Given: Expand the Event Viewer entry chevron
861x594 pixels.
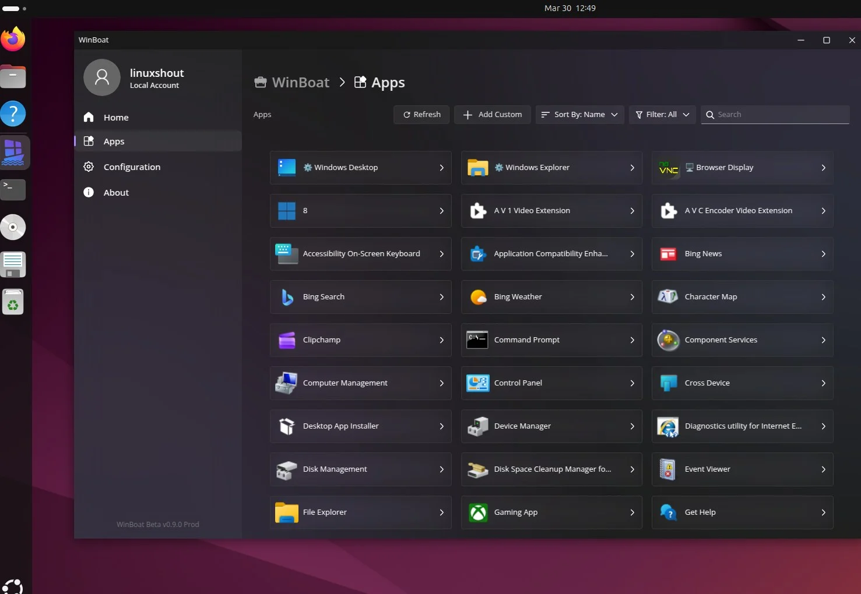Looking at the screenshot, I should [x=823, y=469].
